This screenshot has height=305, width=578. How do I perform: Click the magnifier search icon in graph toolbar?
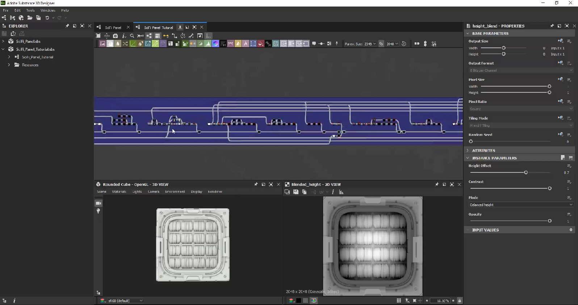[x=132, y=36]
